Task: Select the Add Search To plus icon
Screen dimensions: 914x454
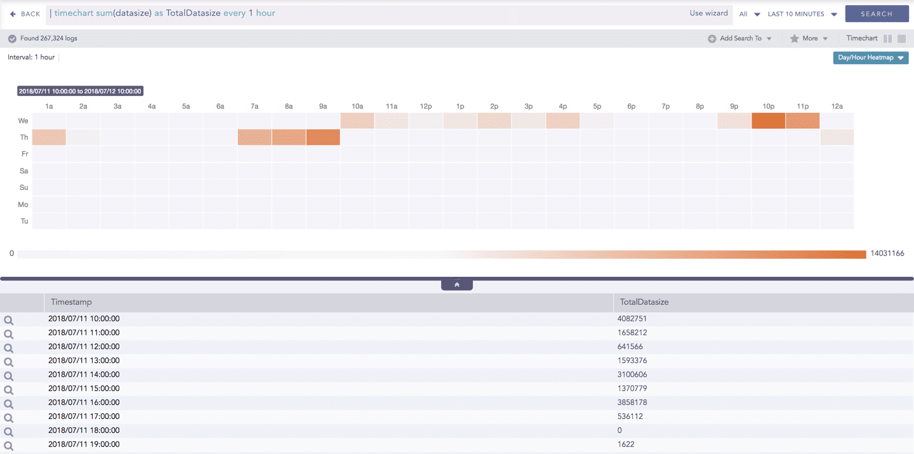Action: pos(712,37)
